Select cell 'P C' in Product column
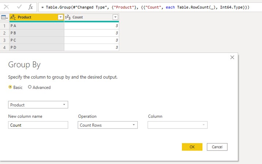Viewport: 262px width, 164px height. [37, 40]
